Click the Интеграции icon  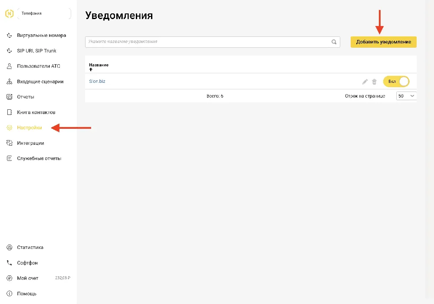[x=10, y=143]
